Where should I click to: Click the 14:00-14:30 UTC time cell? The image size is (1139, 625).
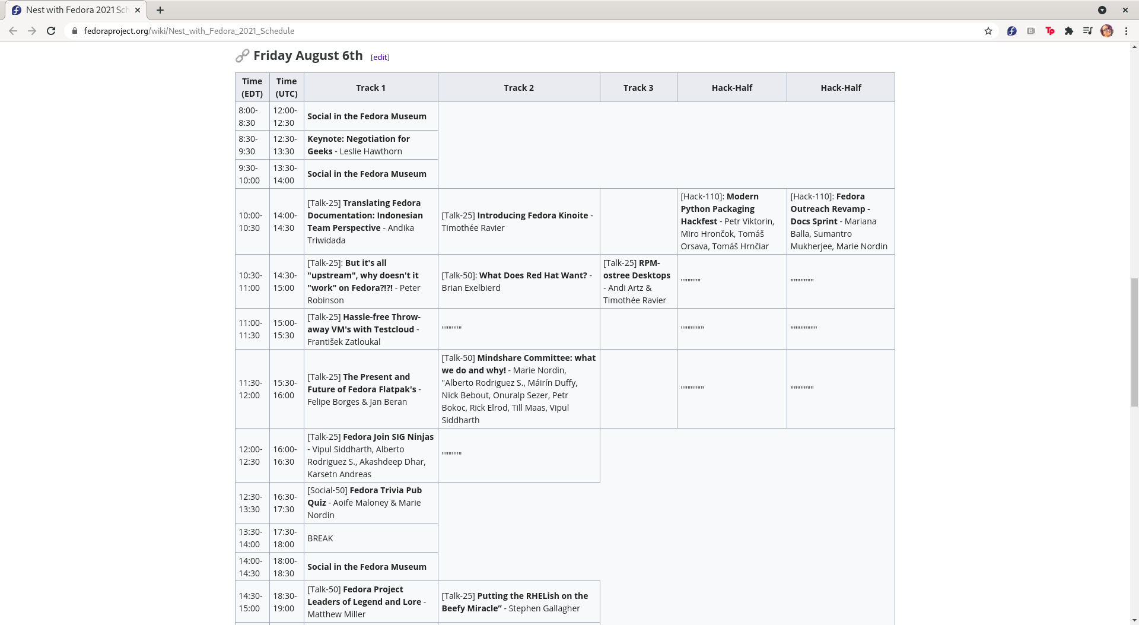click(287, 221)
